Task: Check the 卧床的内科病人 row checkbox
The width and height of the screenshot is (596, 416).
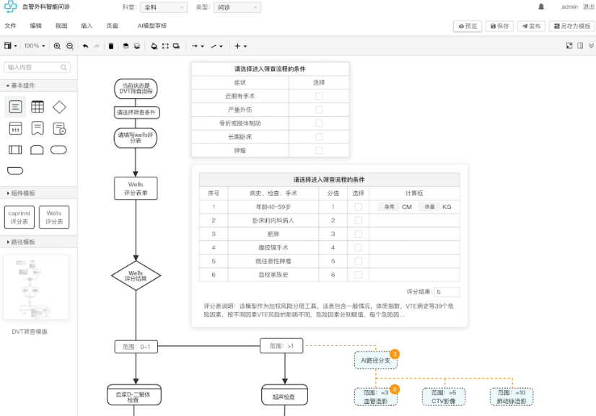Action: tap(358, 221)
